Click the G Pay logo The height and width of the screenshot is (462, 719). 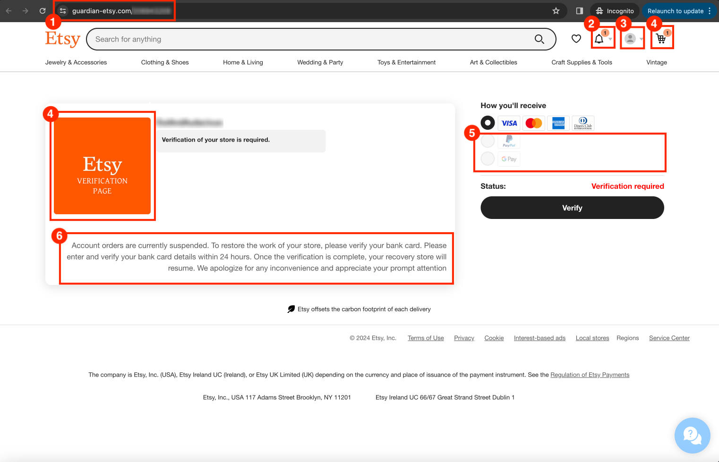click(x=509, y=159)
